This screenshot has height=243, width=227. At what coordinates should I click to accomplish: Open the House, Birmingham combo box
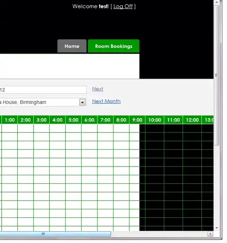(x=43, y=102)
